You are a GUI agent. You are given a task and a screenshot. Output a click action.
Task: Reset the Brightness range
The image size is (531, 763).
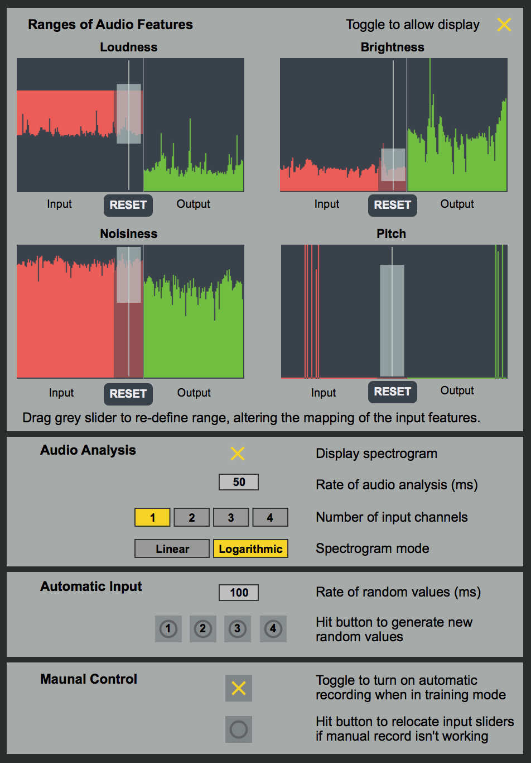coord(393,205)
